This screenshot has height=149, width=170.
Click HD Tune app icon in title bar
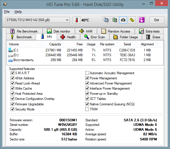pyautogui.click(x=5, y=4)
